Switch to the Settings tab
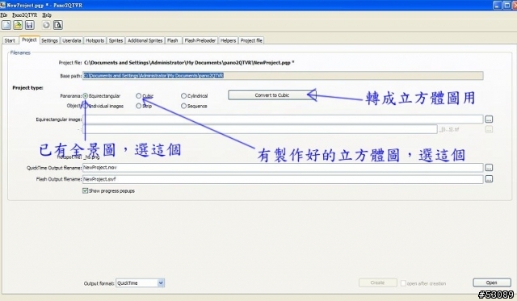This screenshot has height=301, width=517. pos(49,40)
